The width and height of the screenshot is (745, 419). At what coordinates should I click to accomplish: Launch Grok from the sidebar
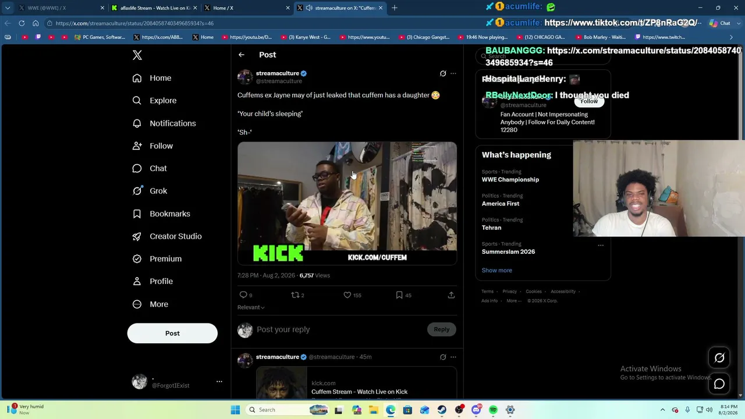(150, 191)
